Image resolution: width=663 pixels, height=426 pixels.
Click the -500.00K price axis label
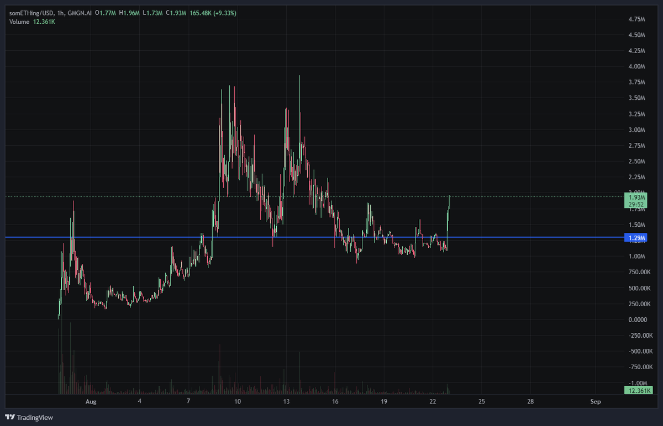641,352
